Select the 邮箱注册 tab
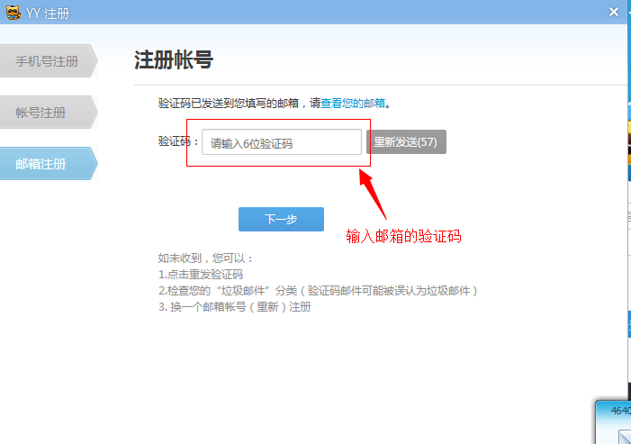The image size is (631, 444). pos(49,164)
